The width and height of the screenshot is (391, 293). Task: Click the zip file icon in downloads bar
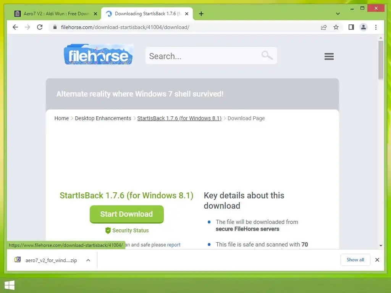pos(18,259)
